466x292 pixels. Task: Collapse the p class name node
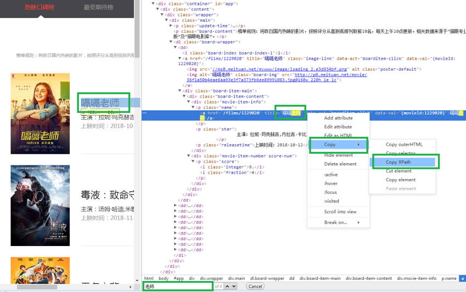[x=193, y=107]
